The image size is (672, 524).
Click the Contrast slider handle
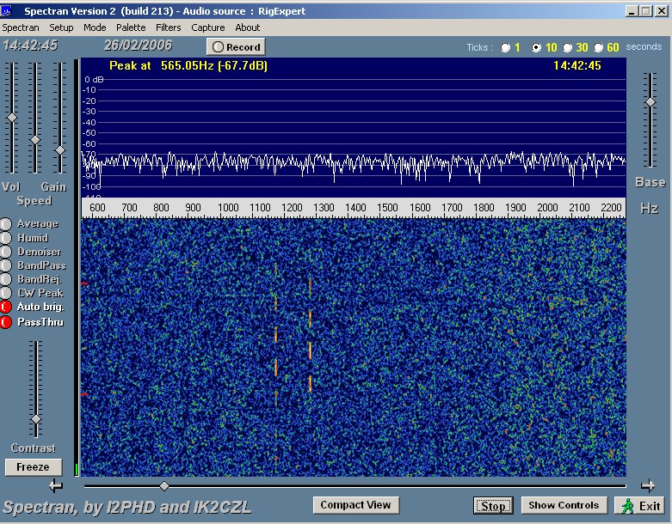pyautogui.click(x=36, y=419)
